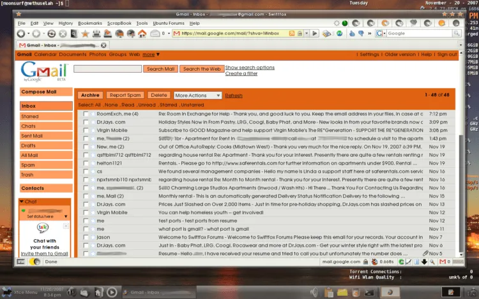
Task: Click the print toolbar icon
Action: pyautogui.click(x=96, y=34)
